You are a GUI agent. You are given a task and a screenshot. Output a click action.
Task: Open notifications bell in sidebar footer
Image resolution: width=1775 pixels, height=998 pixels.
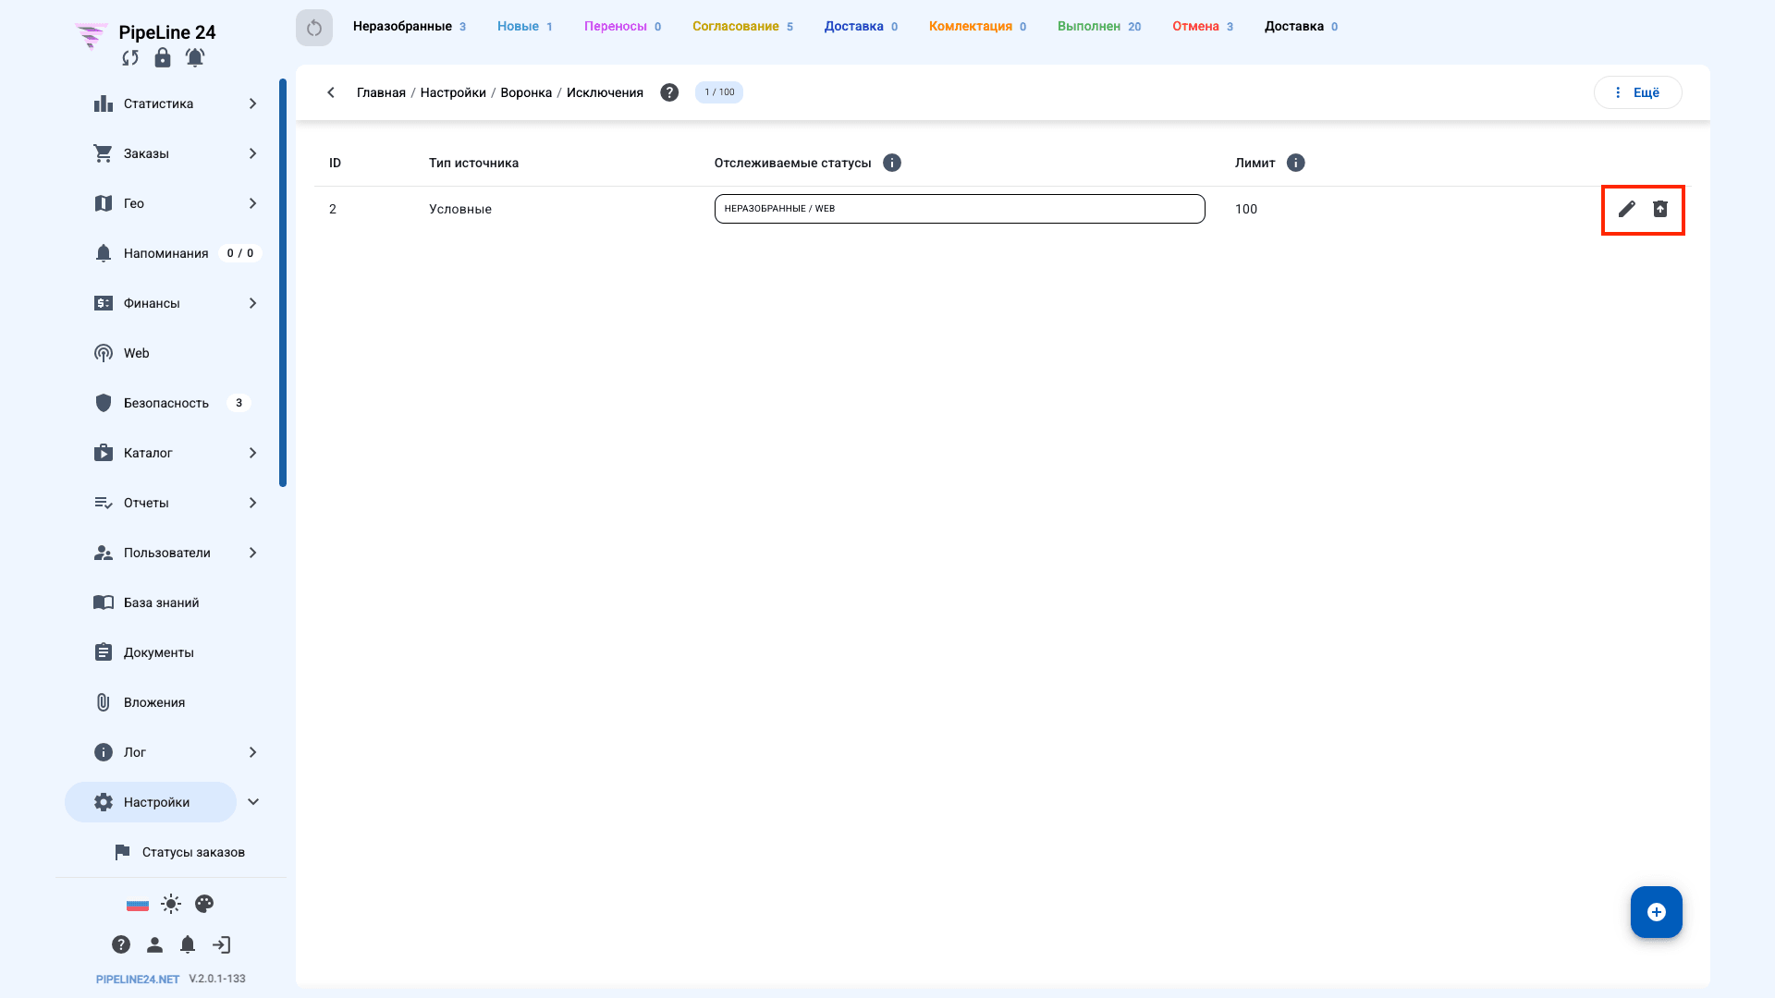tap(188, 944)
